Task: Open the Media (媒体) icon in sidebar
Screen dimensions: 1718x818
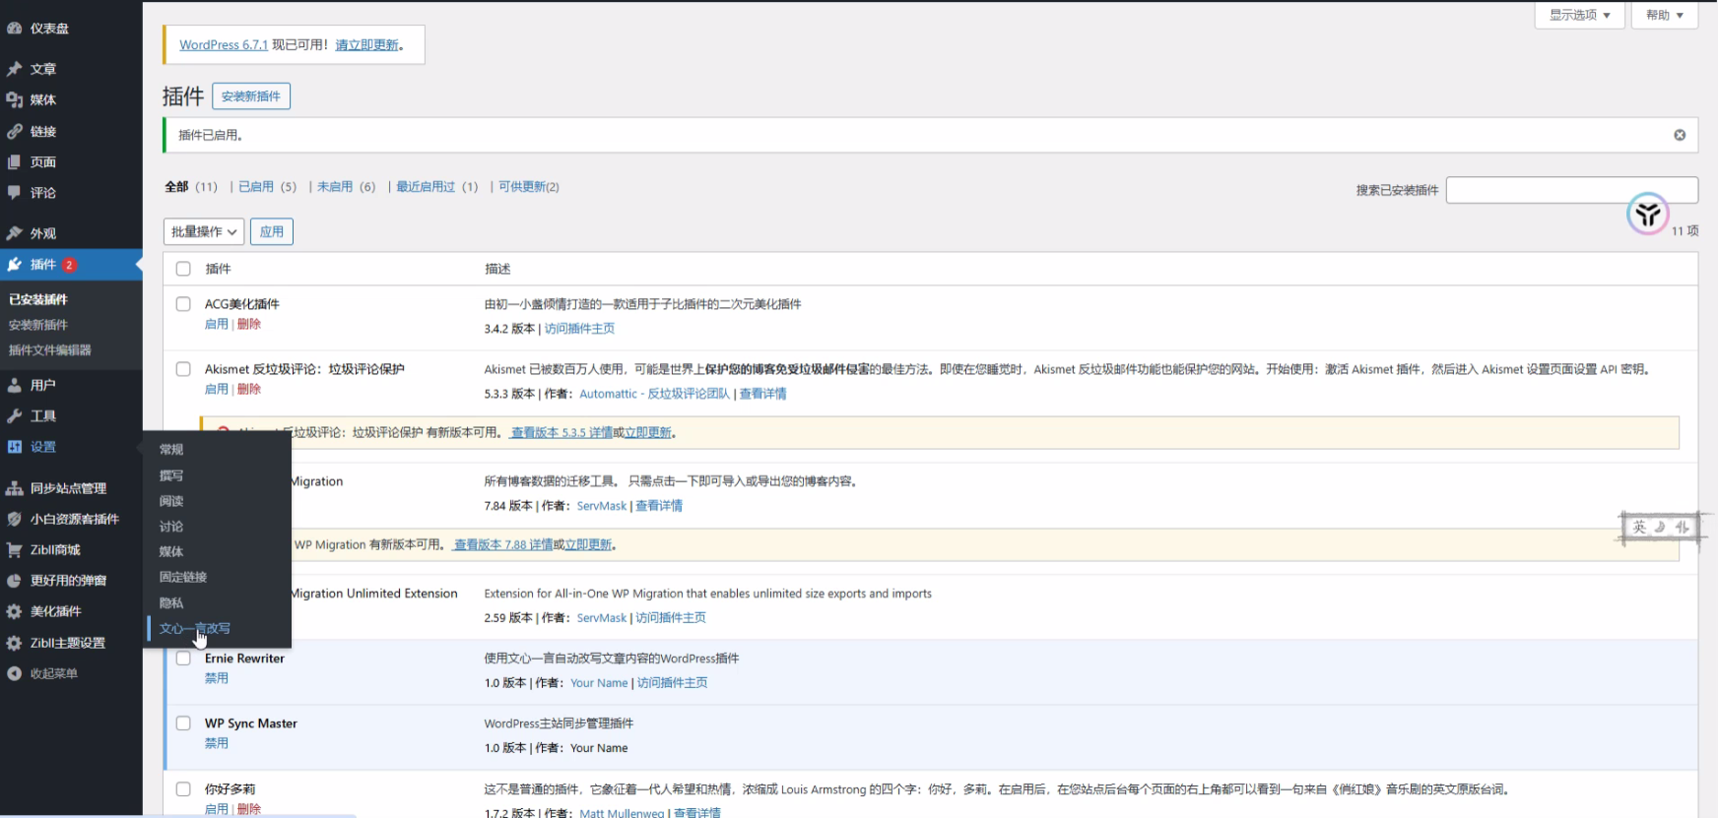Action: coord(15,99)
